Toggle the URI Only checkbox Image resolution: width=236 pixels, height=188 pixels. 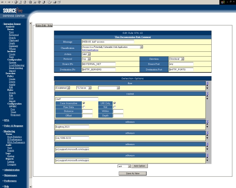115,103
